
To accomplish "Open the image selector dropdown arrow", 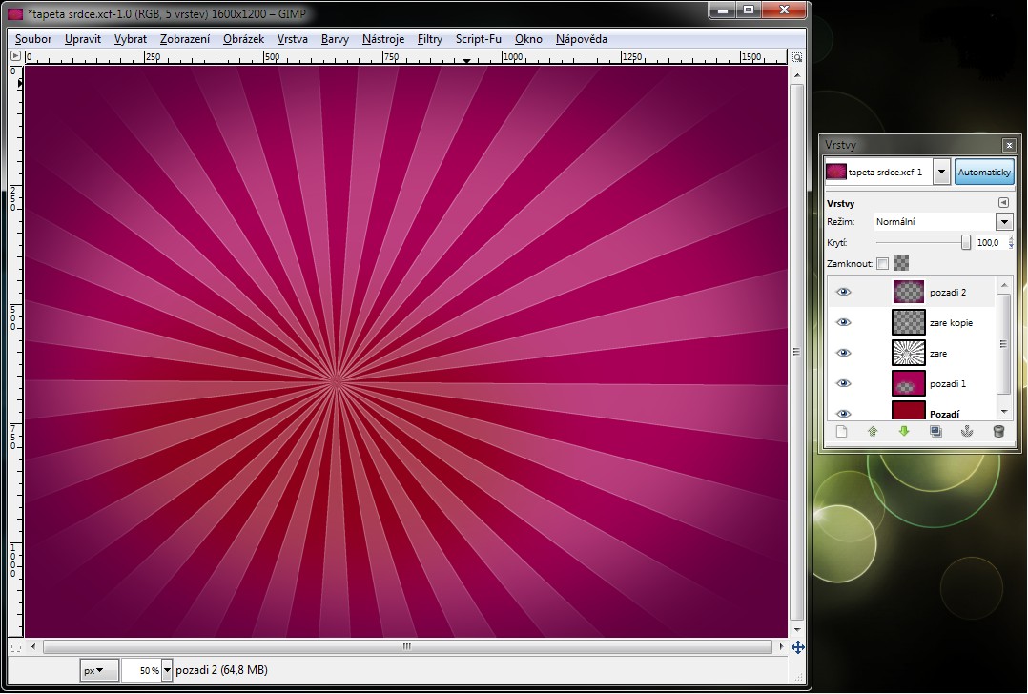I will [x=941, y=173].
